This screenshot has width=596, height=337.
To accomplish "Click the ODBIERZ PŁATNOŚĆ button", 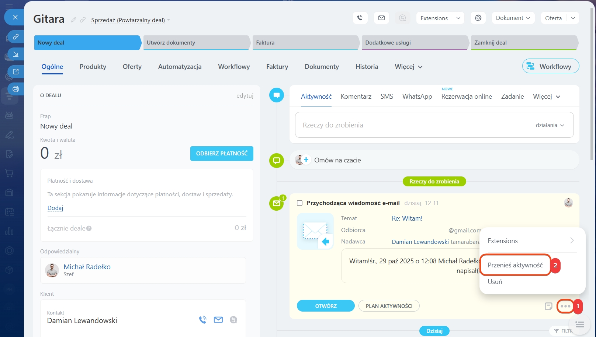I will coord(222,154).
